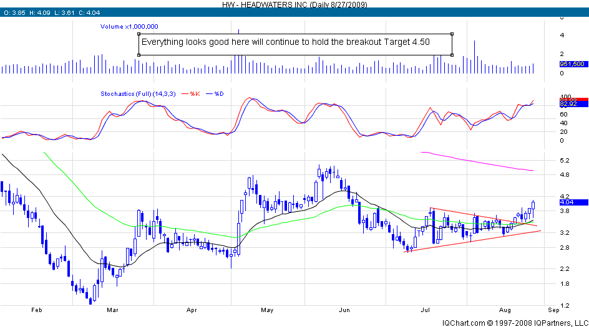Screen dimensions: 589x327
Task: Grab the annotation box top-left corner handle
Action: [139, 34]
